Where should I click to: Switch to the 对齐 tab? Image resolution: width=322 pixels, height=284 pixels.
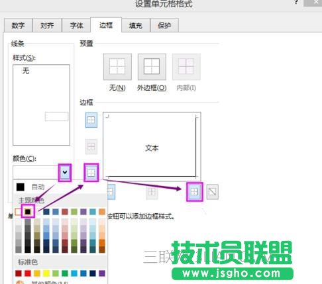click(x=47, y=25)
